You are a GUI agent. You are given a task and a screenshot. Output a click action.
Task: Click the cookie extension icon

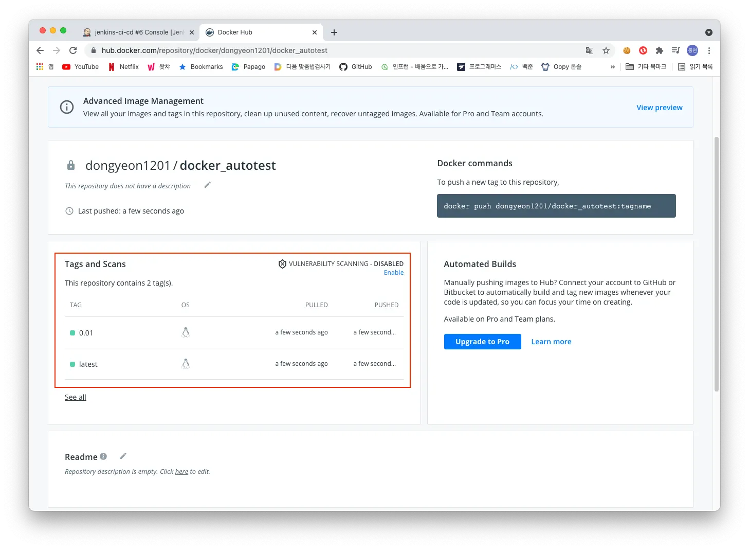627,50
